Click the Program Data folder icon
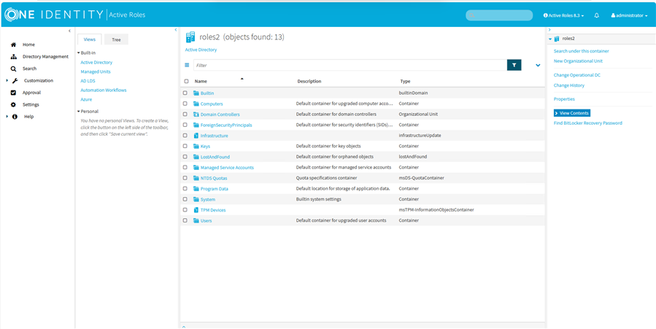This screenshot has height=329, width=656. pyautogui.click(x=196, y=188)
